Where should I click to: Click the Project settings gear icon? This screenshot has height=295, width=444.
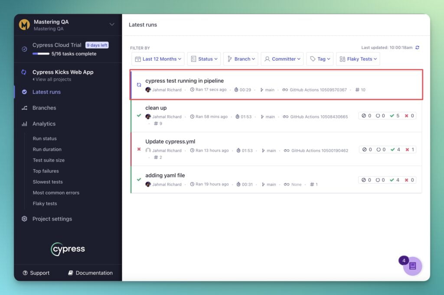[24, 219]
